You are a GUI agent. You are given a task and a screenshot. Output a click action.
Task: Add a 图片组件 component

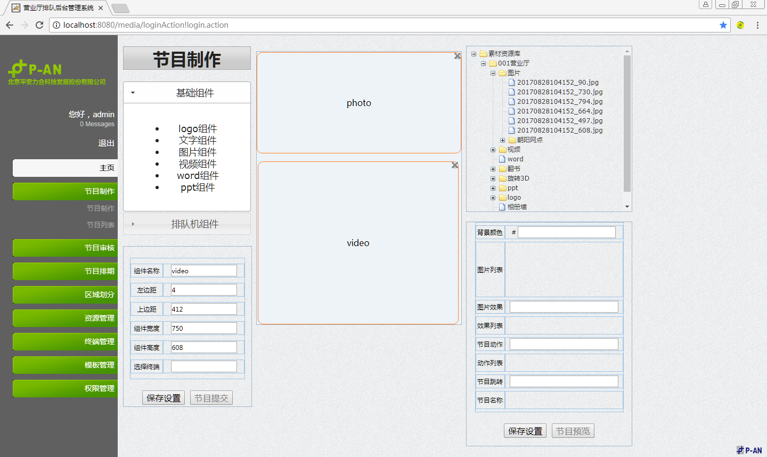point(198,152)
